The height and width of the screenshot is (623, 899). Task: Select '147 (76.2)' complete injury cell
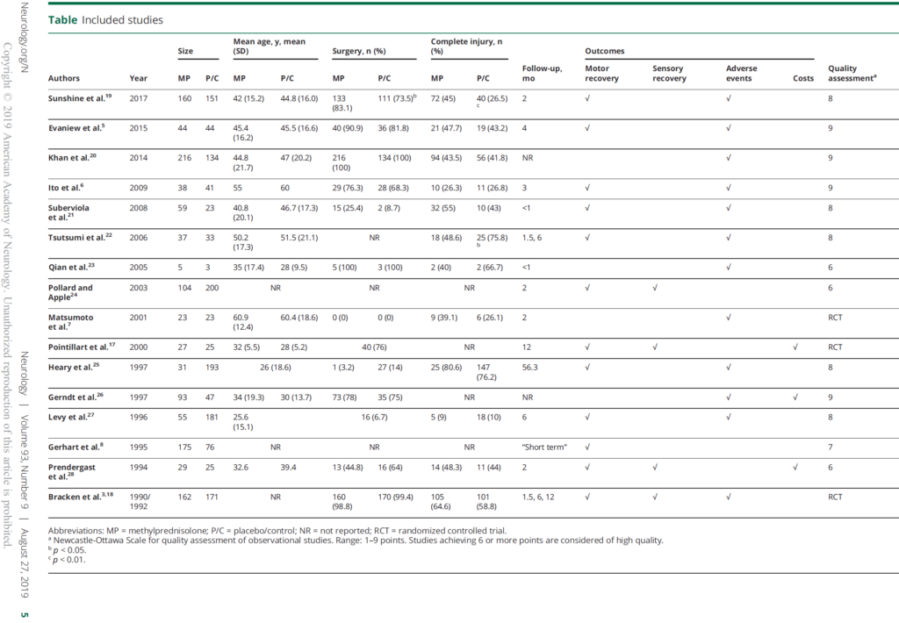[486, 372]
